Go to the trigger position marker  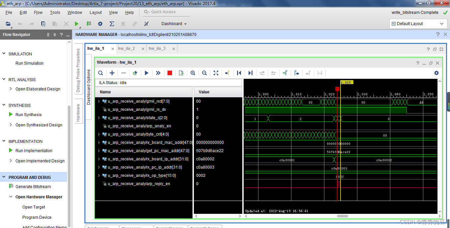(227, 73)
